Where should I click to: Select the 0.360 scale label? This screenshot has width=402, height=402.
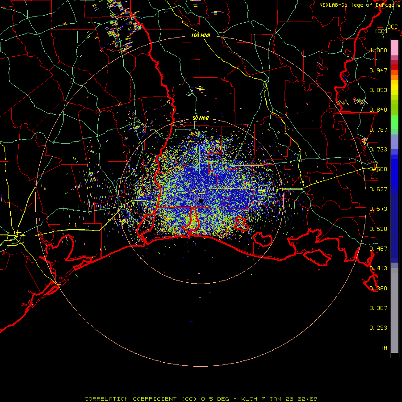click(378, 289)
